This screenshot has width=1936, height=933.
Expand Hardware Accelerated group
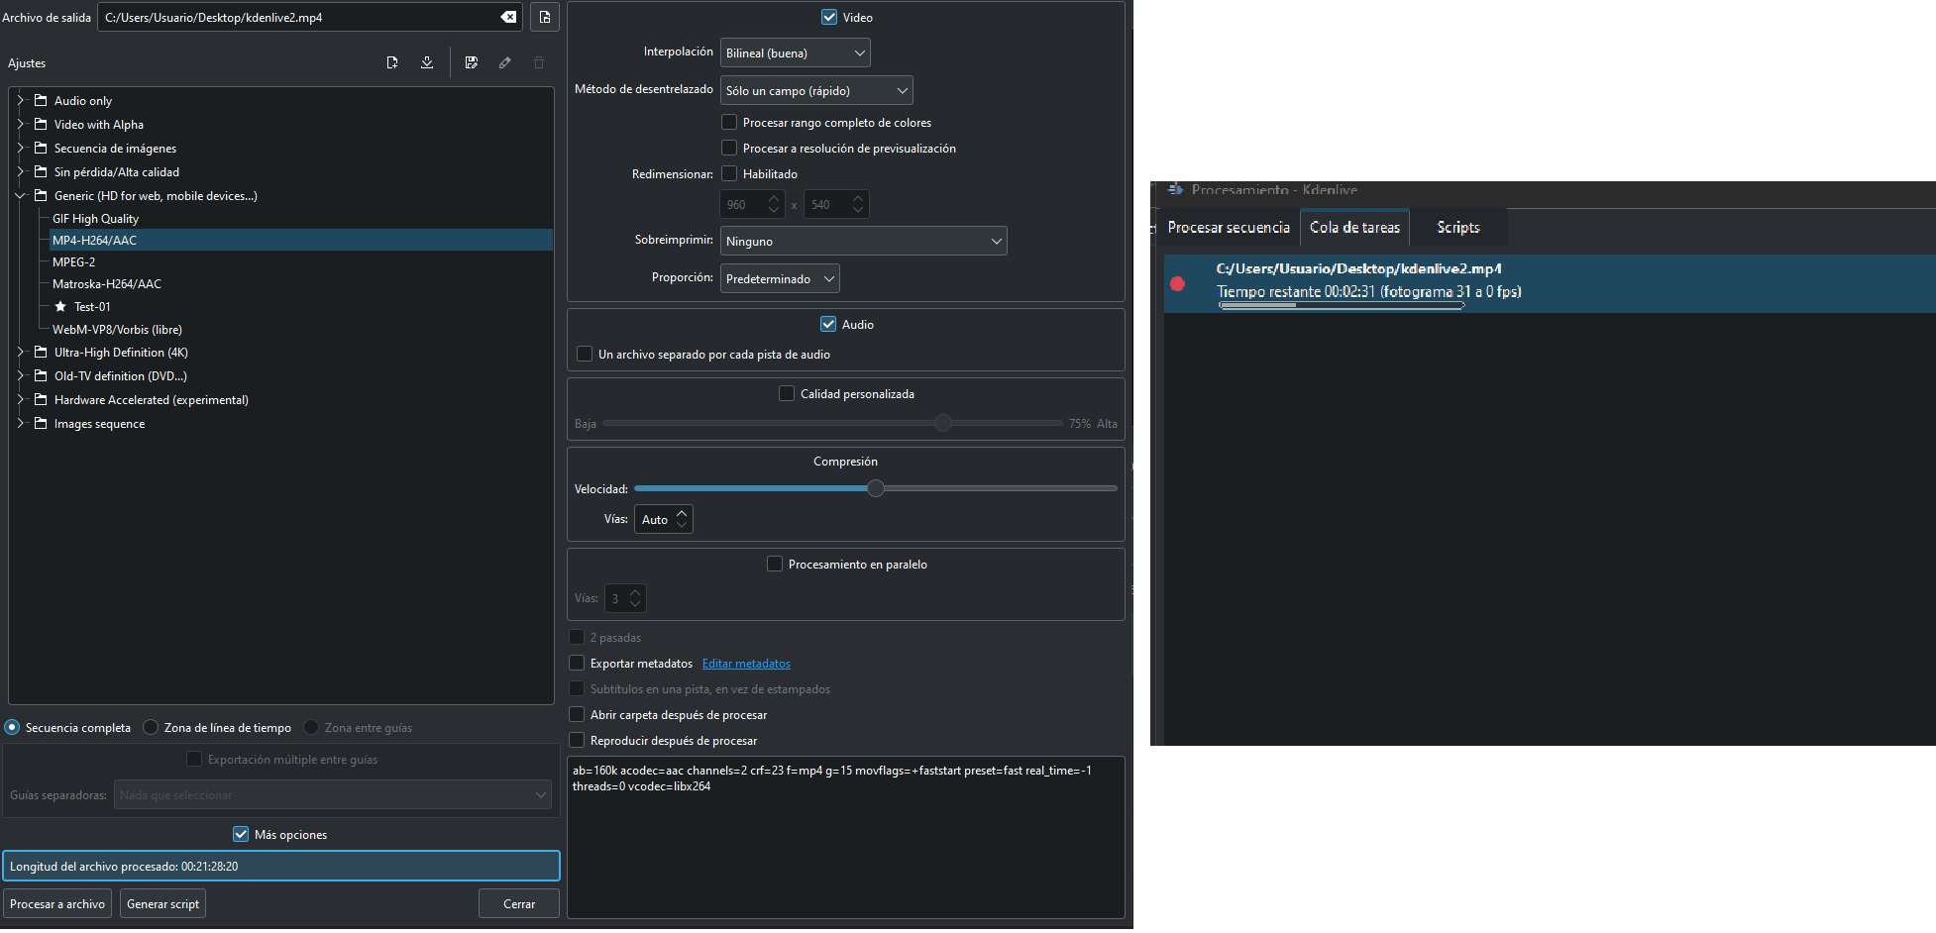[x=20, y=399]
